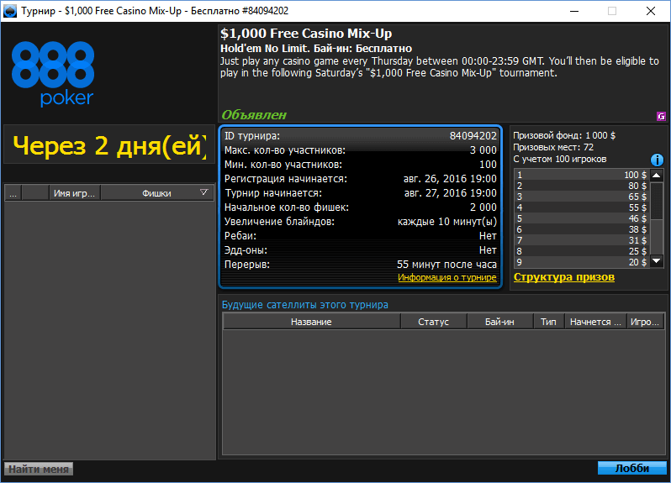Click Регистрация начинается date авг. 26, 2016
Image resolution: width=671 pixels, height=483 pixels.
coord(450,179)
